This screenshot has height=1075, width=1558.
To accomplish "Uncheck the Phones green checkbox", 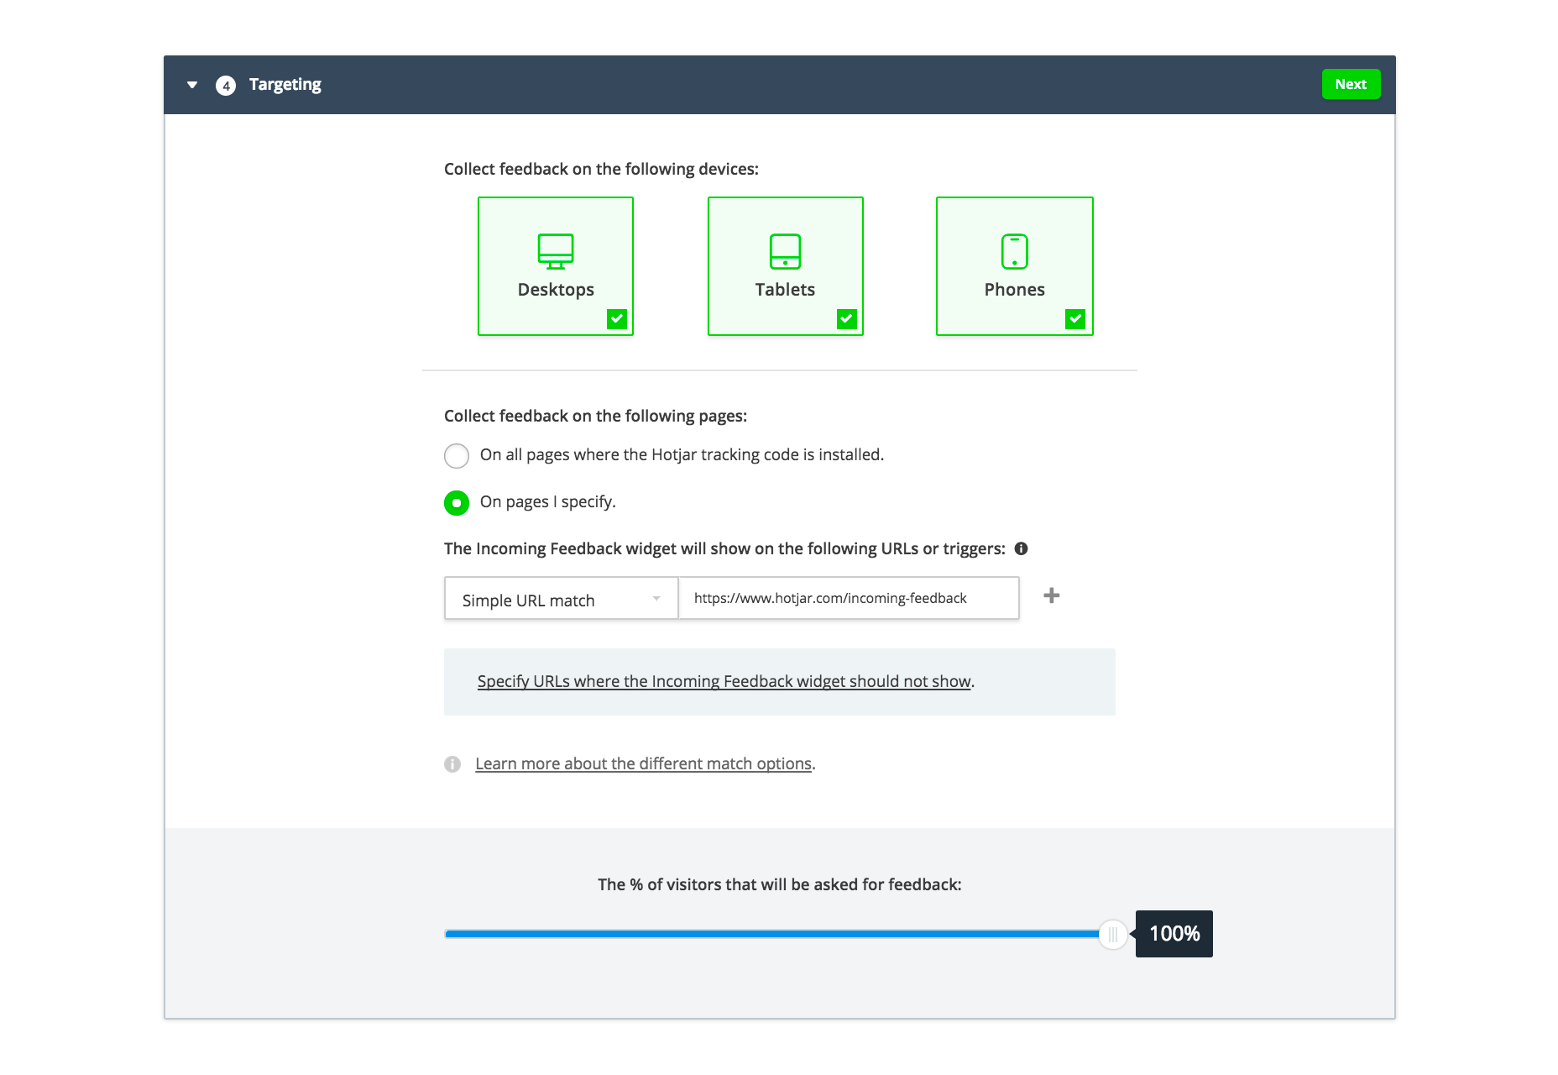I will pos(1075,319).
